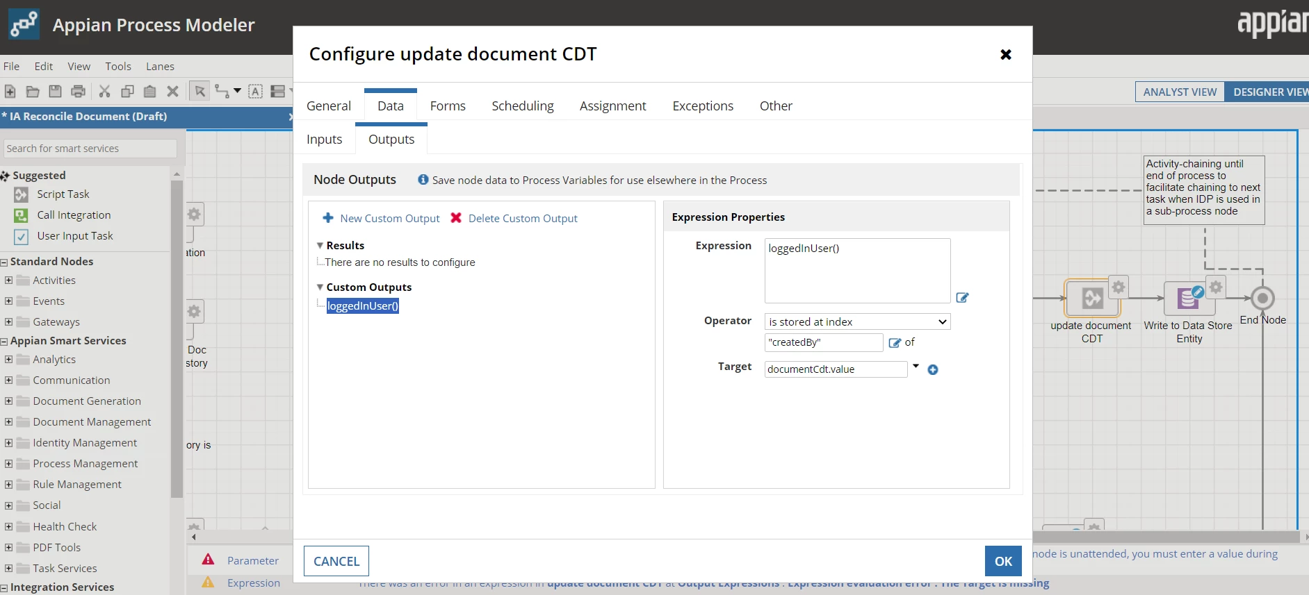Click the Paste clipboard toolbar icon

point(149,91)
